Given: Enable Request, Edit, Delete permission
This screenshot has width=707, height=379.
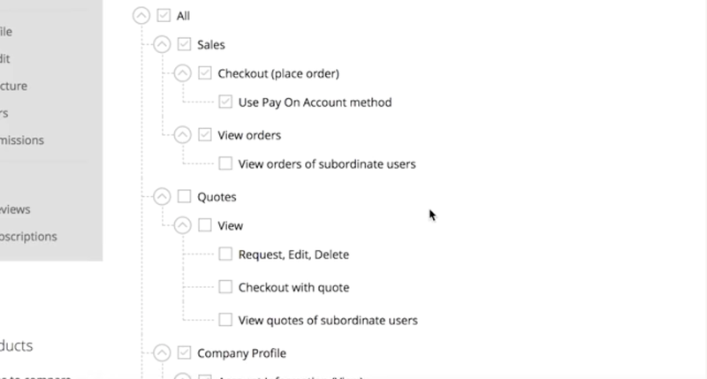Looking at the screenshot, I should [x=225, y=254].
